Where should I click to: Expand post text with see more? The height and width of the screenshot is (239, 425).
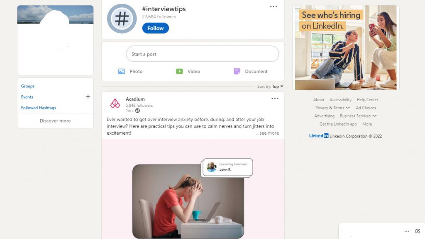(268, 133)
